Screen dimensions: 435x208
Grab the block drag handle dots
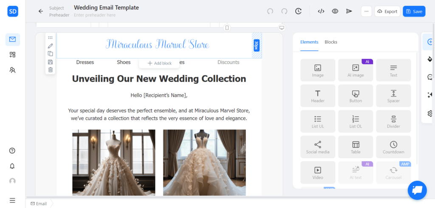pos(50,38)
